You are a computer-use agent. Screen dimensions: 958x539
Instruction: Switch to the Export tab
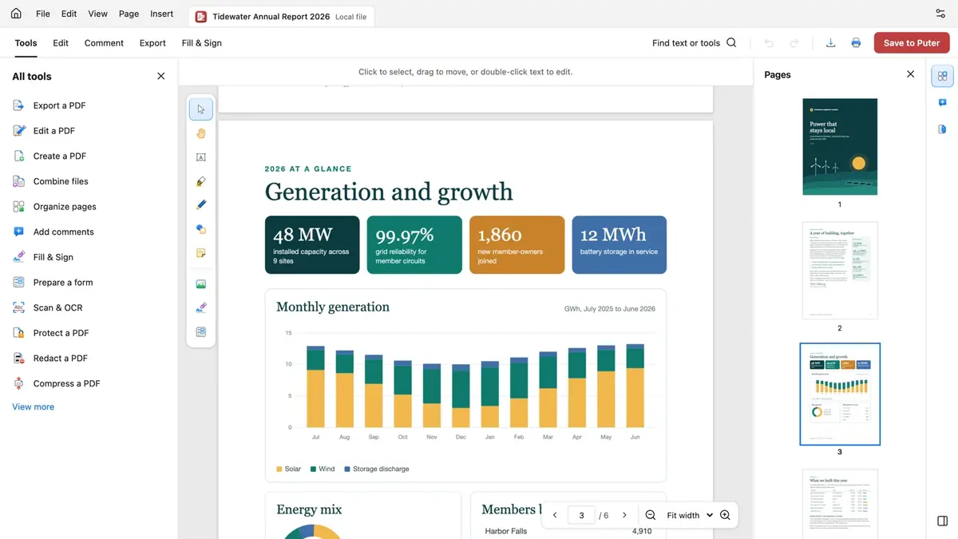pyautogui.click(x=152, y=43)
